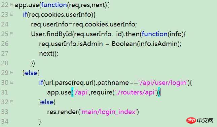Screen dimensions: 217x127
Task: Click the './routers/api' string
Action: point(135,92)
